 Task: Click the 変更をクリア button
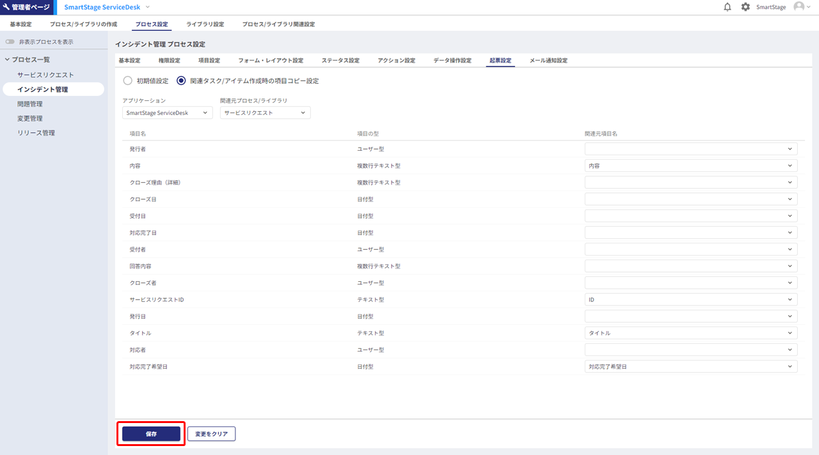(x=211, y=434)
